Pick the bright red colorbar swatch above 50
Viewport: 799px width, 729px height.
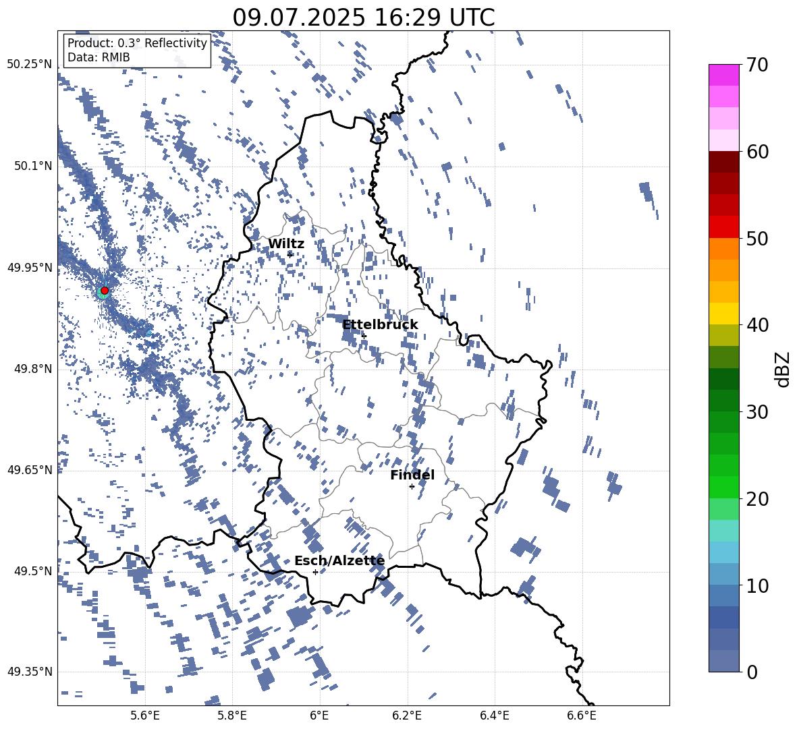[x=724, y=227]
